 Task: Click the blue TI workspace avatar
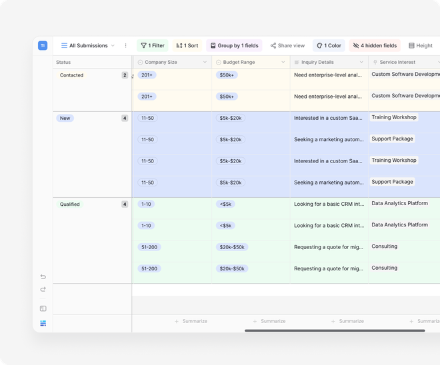coord(43,46)
